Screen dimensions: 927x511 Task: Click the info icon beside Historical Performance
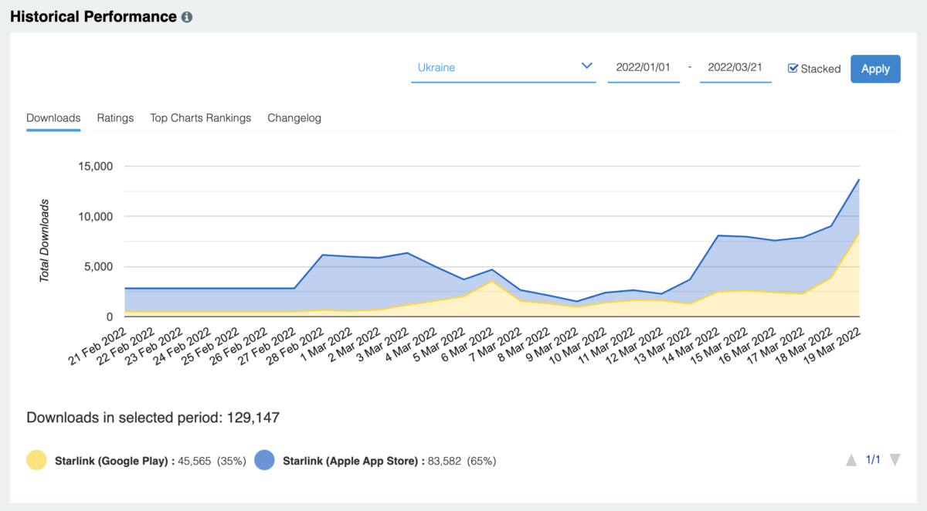tap(187, 17)
